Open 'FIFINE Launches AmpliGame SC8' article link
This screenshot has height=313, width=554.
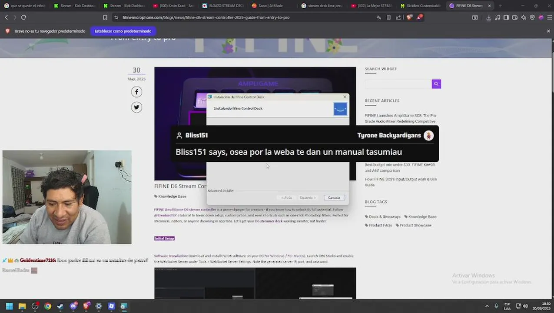tap(401, 118)
